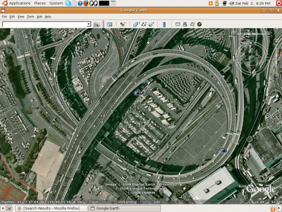Zoom in with the plus button
This screenshot has height=212, width=282.
[x=276, y=42]
